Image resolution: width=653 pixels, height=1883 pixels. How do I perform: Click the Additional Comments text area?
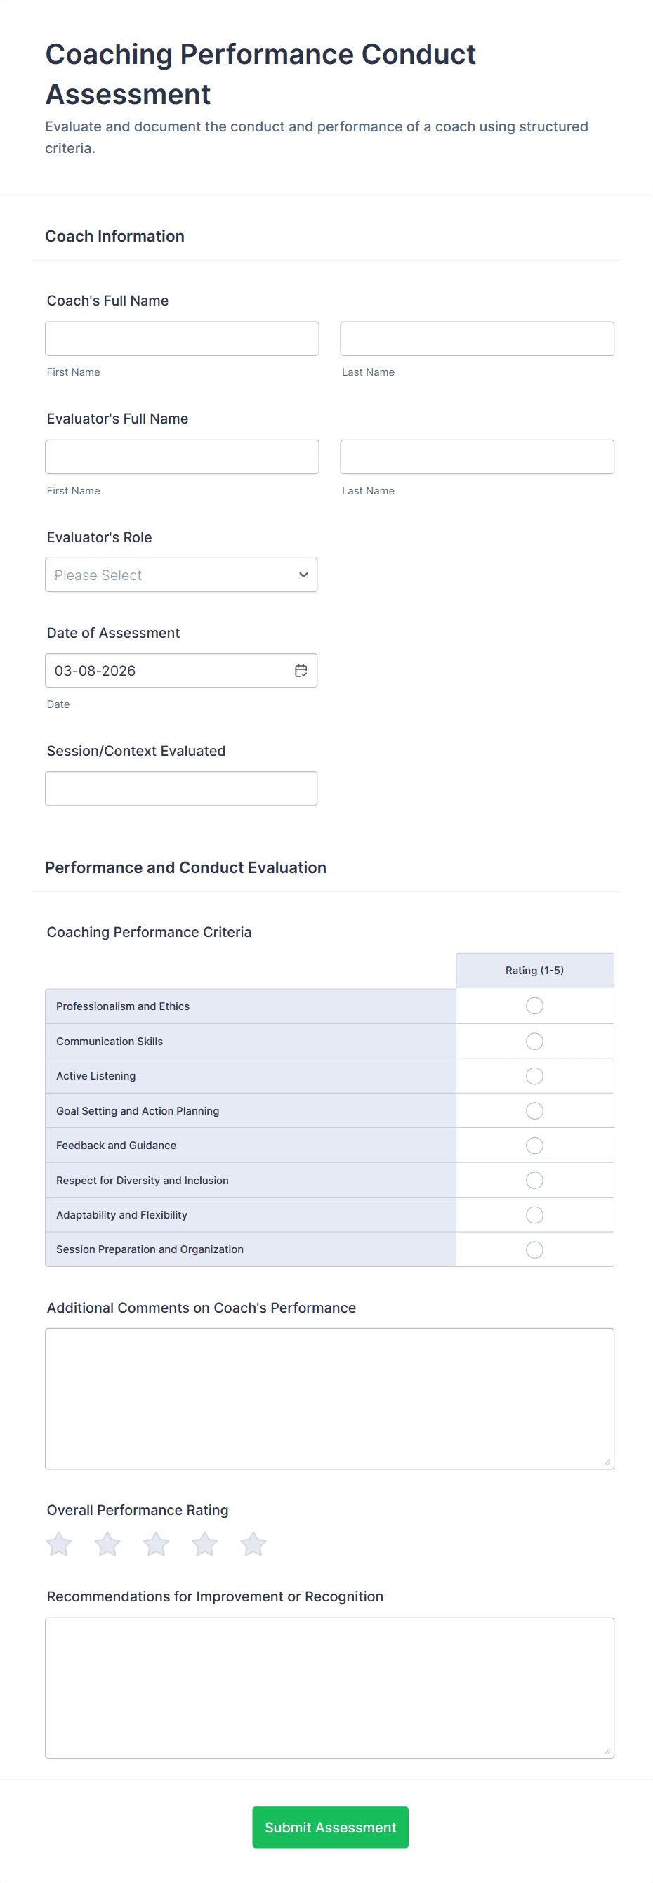click(329, 1398)
